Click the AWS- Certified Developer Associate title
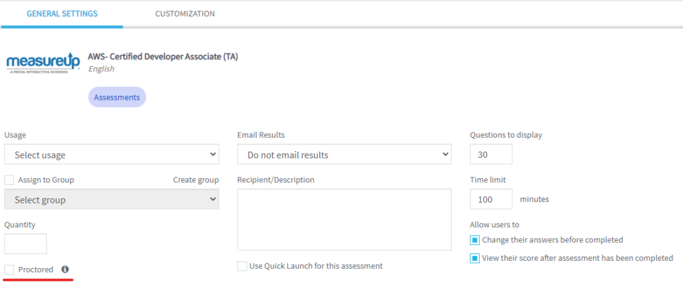 pyautogui.click(x=163, y=57)
